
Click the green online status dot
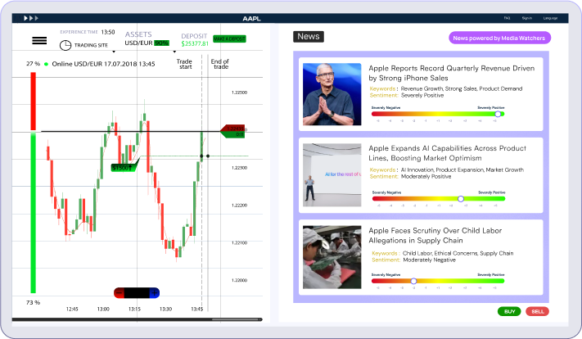click(x=47, y=64)
